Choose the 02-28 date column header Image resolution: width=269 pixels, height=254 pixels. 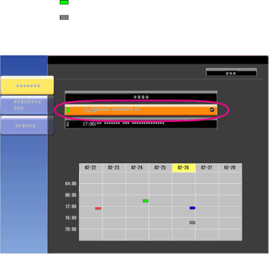click(x=230, y=168)
